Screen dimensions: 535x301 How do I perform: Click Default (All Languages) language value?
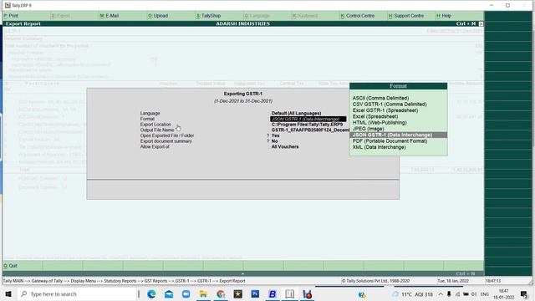tap(296, 114)
